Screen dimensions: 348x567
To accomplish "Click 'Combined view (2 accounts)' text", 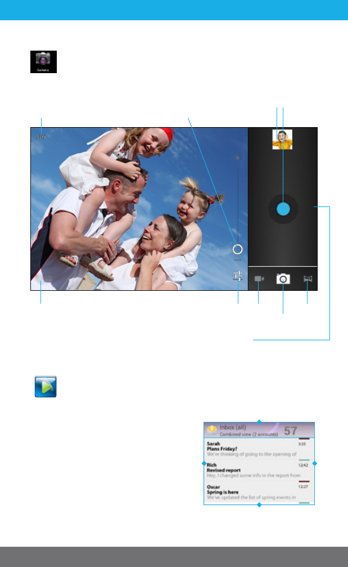I will click(248, 434).
